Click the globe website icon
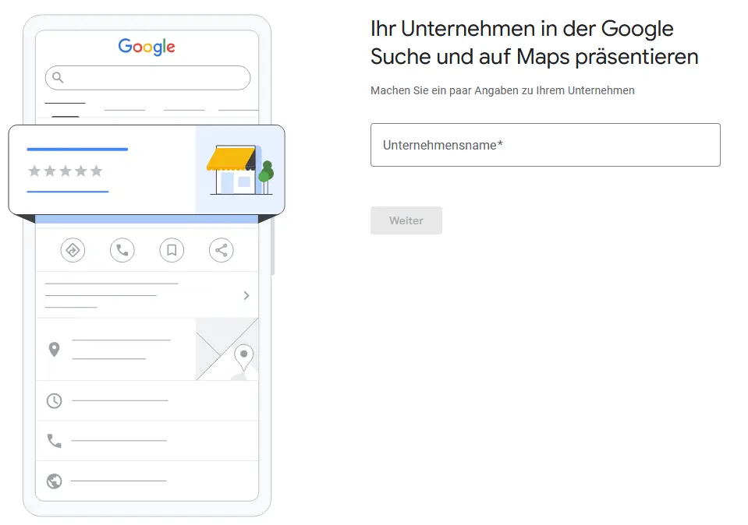 tap(55, 481)
